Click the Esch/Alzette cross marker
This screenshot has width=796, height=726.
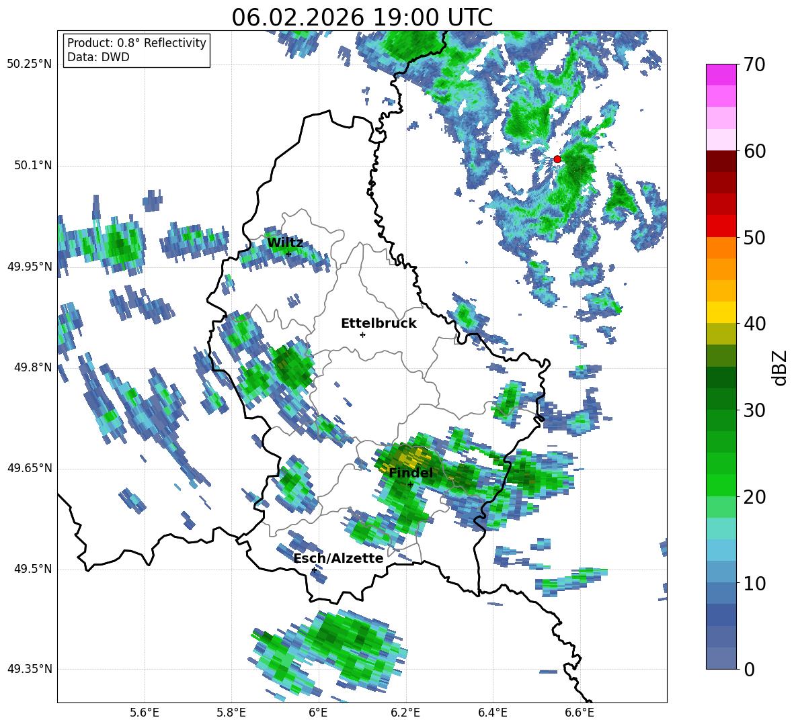point(314,570)
